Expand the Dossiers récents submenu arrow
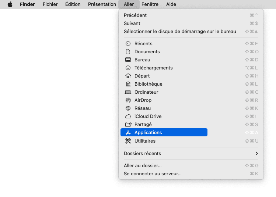Screen dimensions: 276x197 256,154
